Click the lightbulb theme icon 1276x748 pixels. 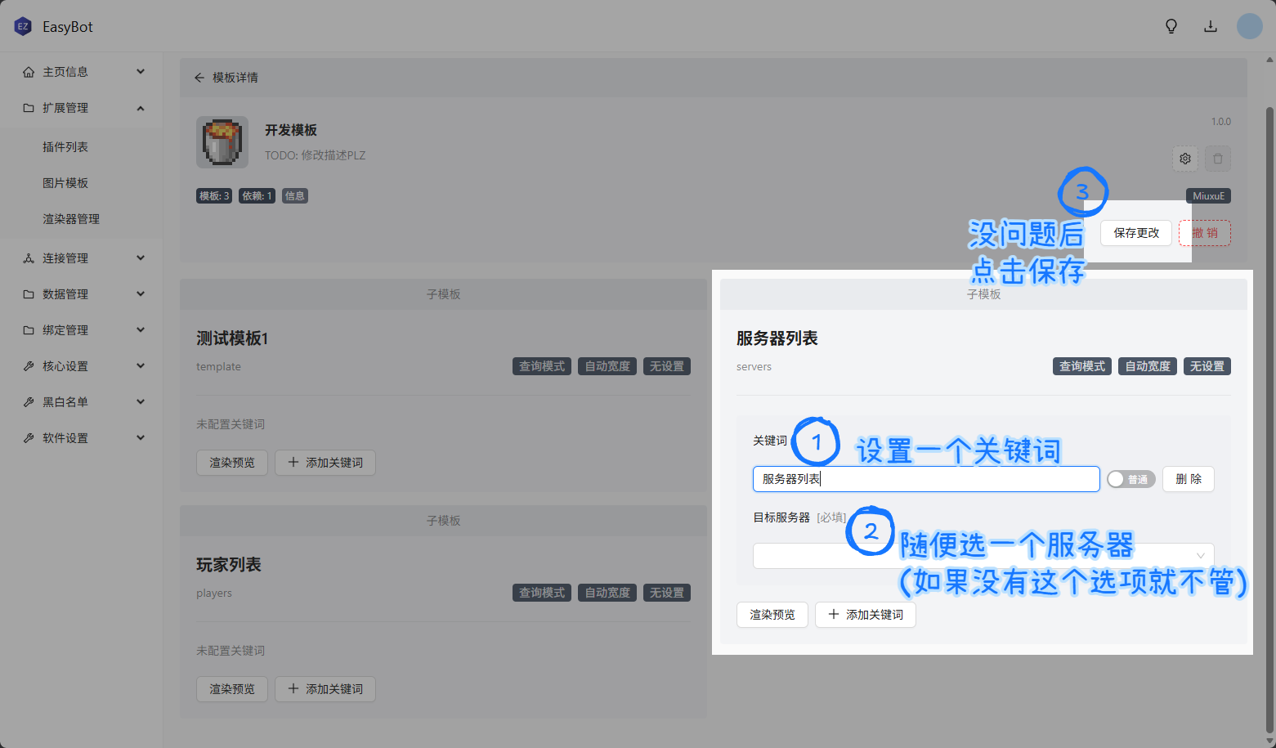click(x=1171, y=26)
